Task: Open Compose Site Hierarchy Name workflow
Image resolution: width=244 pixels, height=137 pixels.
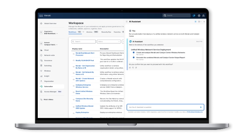Action: coord(84,100)
